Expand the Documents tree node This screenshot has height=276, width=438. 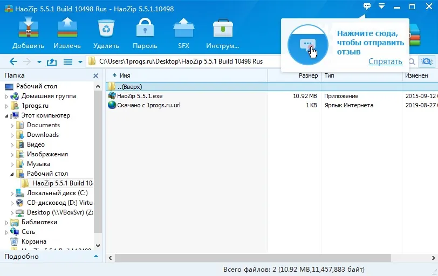(12, 126)
